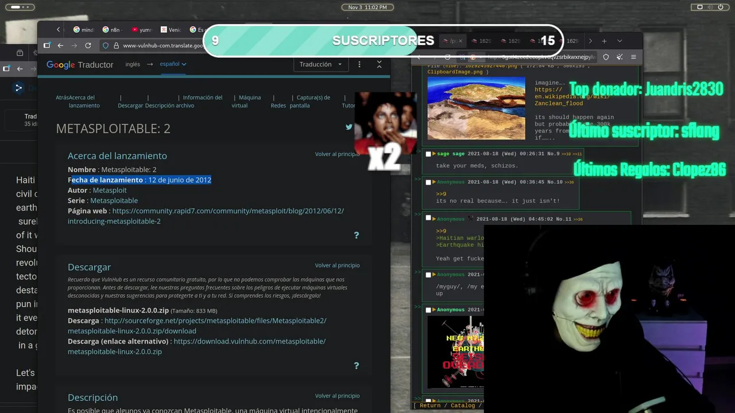This screenshot has height=413, width=735.
Task: Click help question mark in Descargar section
Action: (356, 365)
